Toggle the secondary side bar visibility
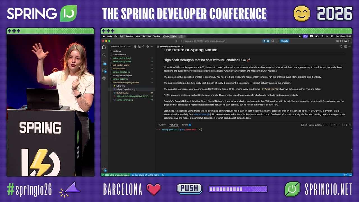Image resolution: width=359 pixels, height=202 pixels. 349,41
